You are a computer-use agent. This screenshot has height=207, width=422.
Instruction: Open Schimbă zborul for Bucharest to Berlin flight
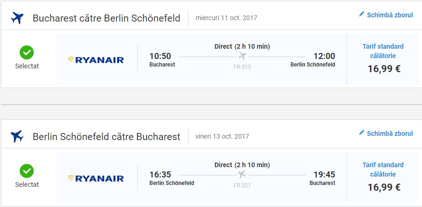click(x=390, y=15)
